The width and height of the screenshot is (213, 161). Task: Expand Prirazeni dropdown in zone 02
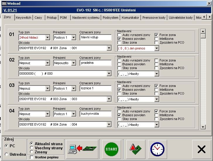pos(73,63)
